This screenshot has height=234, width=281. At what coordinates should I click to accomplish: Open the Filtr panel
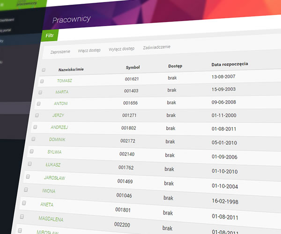point(50,36)
